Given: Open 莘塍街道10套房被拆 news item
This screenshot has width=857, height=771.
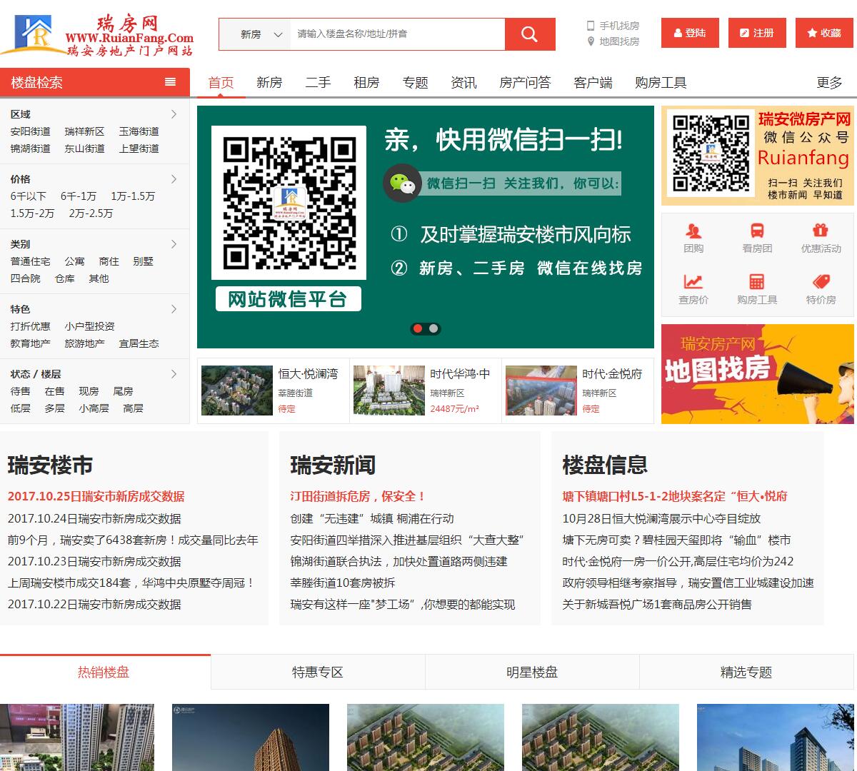Looking at the screenshot, I should coord(343,583).
